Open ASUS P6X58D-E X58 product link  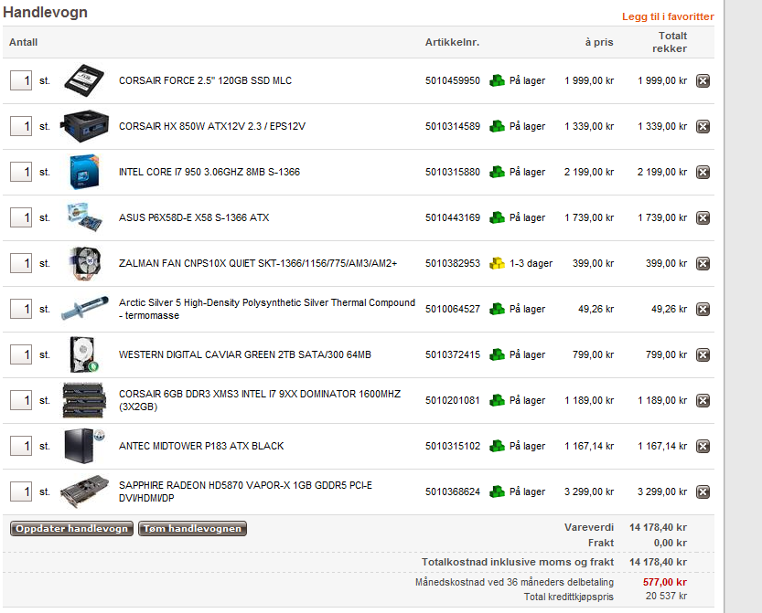(x=194, y=217)
